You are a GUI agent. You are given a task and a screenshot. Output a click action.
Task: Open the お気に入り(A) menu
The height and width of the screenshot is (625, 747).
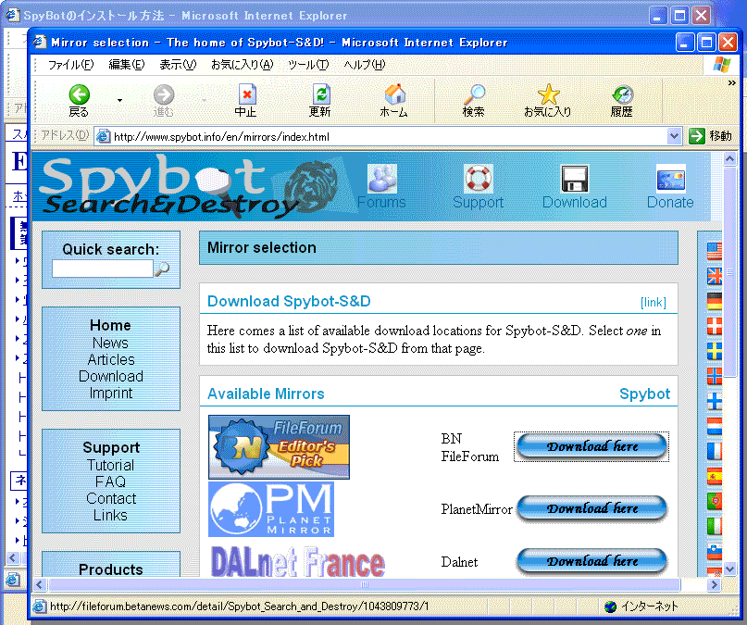pos(242,64)
